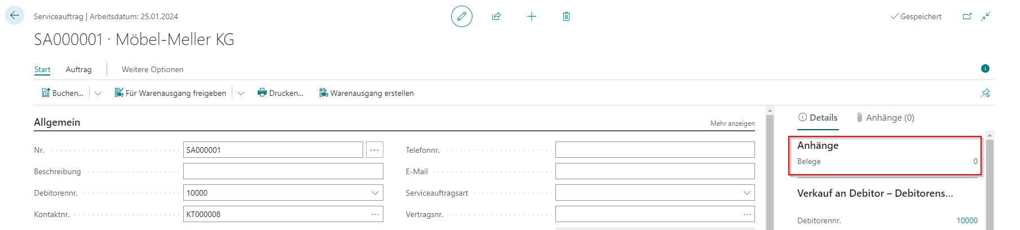Viewport: 1020px width, 230px height.
Task: Switch to the Auftrag tab
Action: [78, 69]
